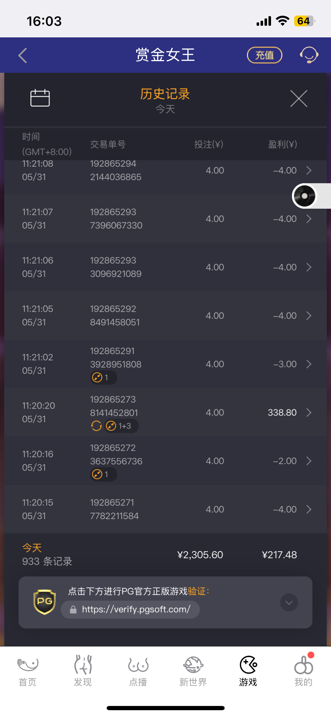
Task: Close the 历史记录 history panel
Action: [299, 99]
